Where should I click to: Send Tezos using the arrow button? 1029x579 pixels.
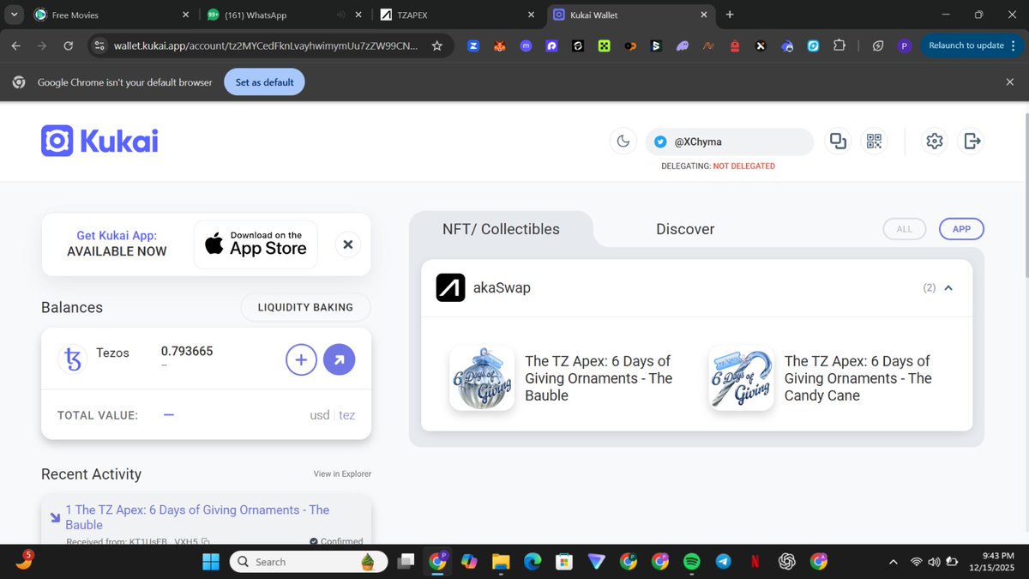340,360
